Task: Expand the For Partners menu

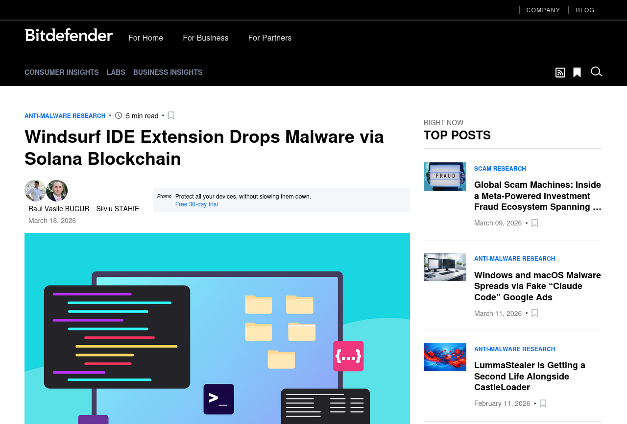Action: coord(269,38)
